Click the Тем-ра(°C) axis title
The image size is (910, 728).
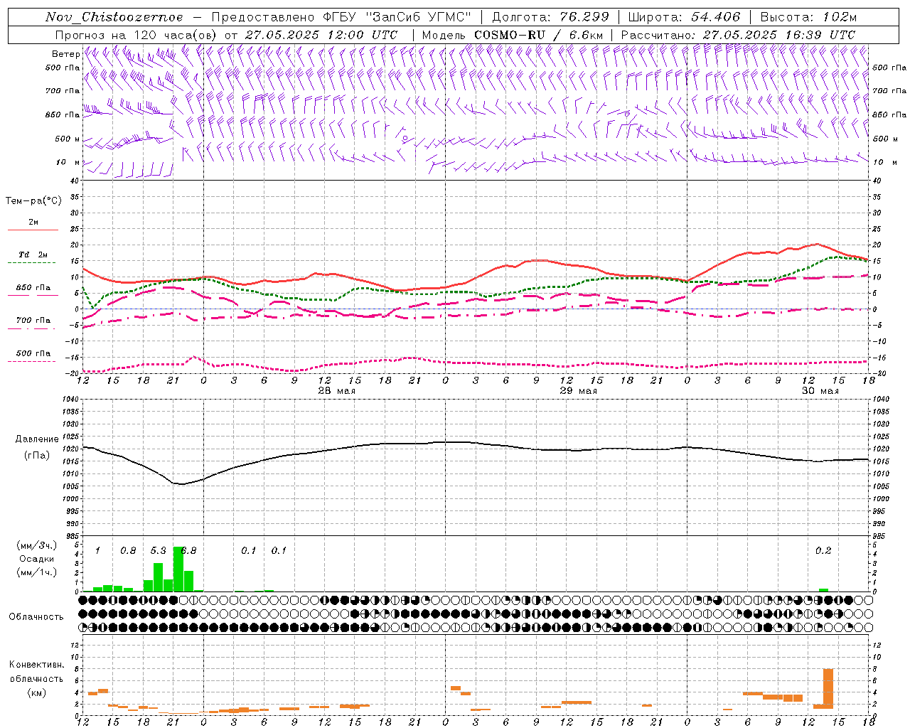tap(33, 201)
